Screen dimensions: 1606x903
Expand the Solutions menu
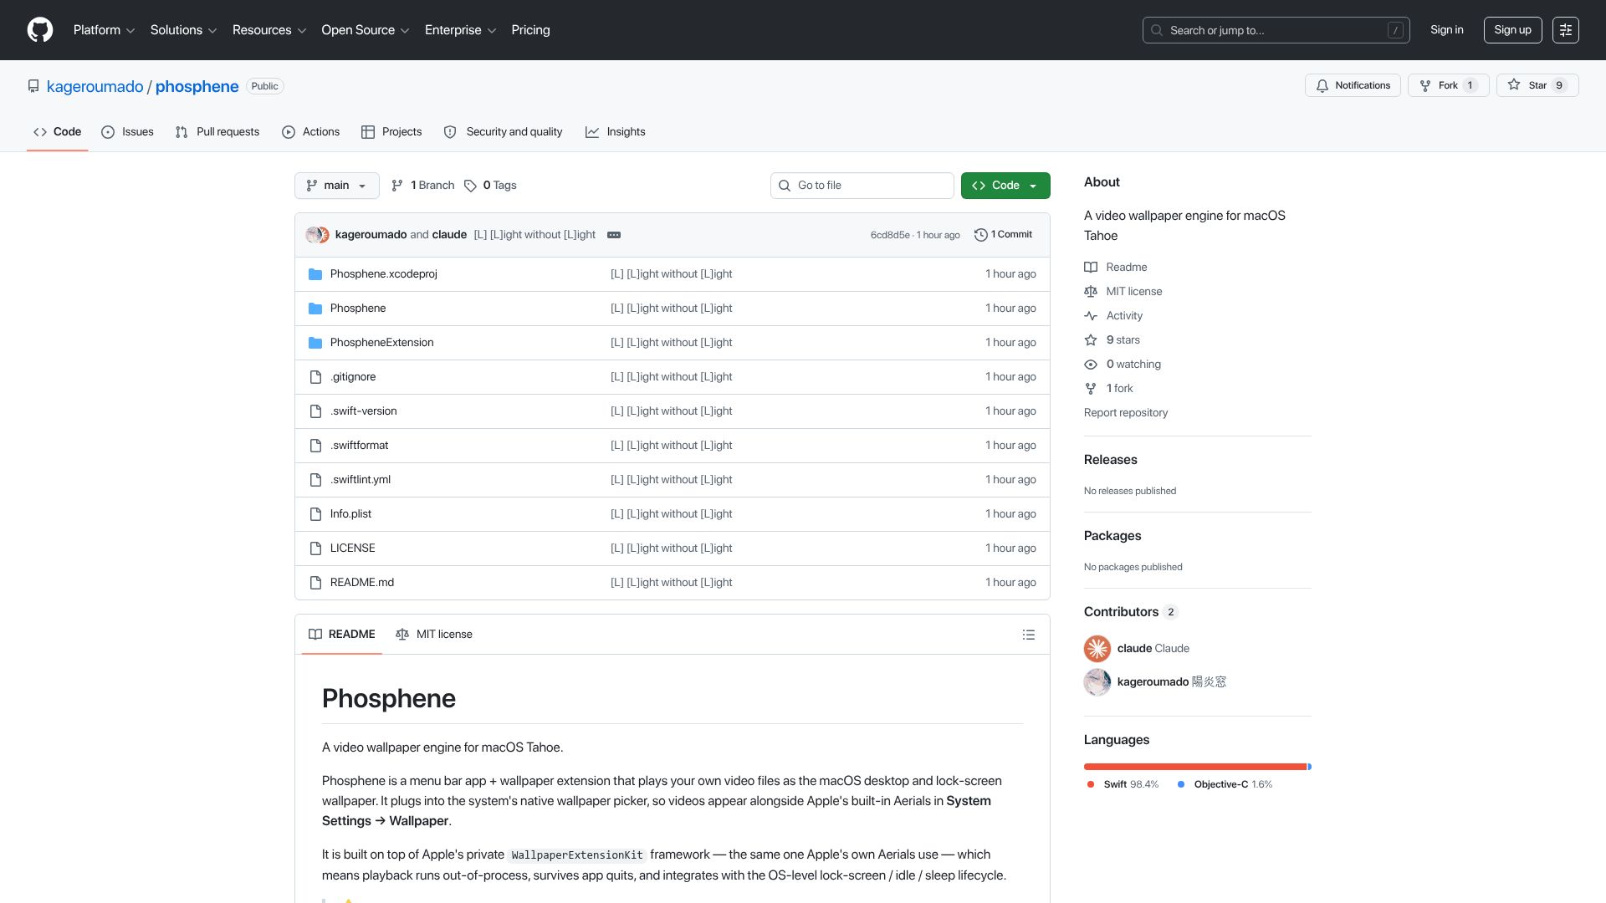(183, 30)
